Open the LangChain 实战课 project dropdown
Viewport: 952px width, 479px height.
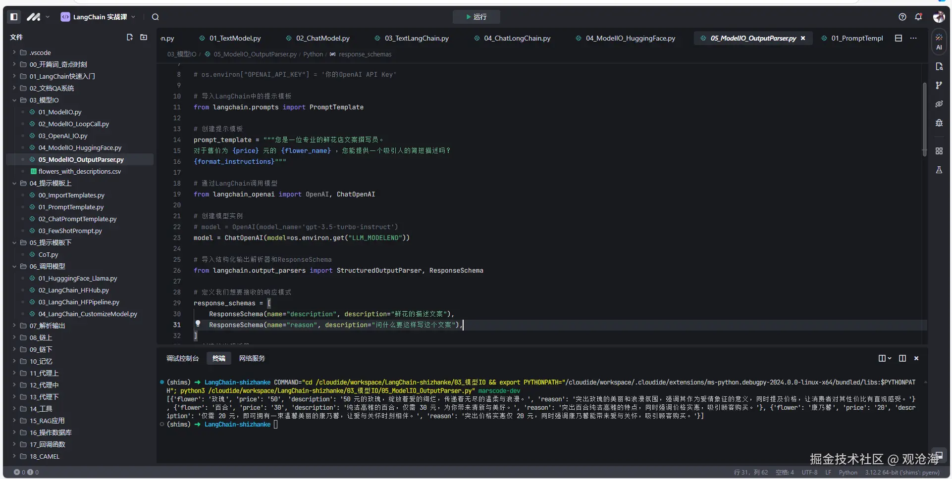98,17
